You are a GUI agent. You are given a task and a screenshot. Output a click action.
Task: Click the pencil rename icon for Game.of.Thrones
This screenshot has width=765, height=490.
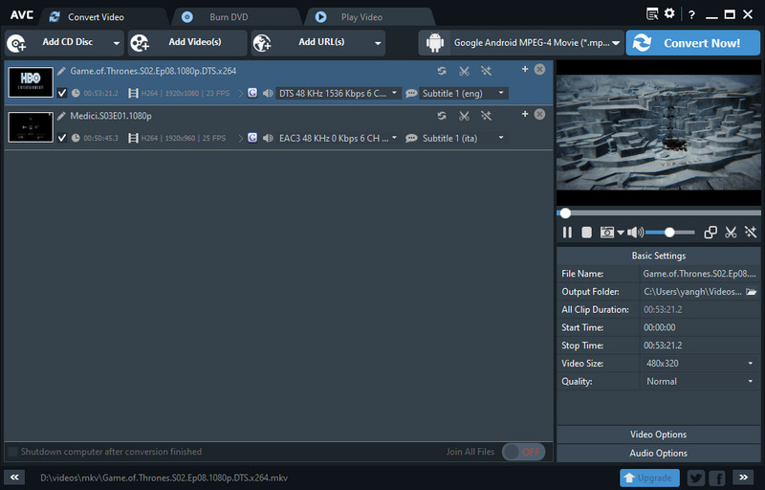tap(62, 71)
